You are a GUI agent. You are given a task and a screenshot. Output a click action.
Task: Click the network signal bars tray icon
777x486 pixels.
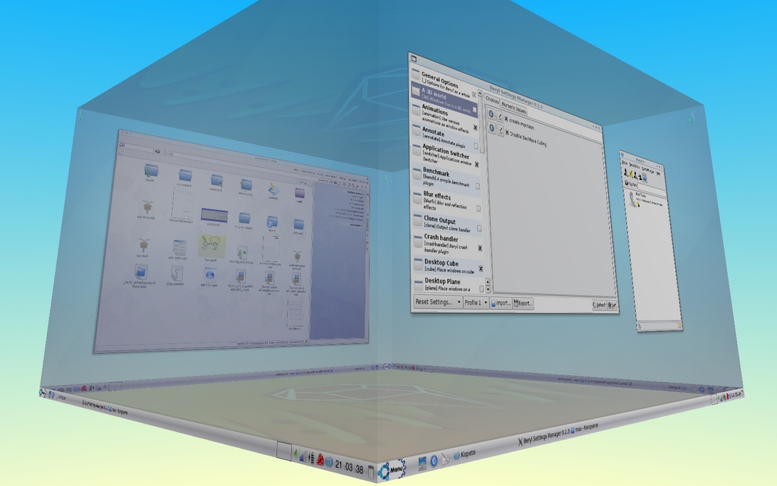point(304,456)
